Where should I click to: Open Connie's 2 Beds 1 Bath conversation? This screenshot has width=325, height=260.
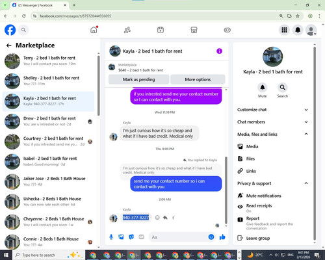coord(49,241)
